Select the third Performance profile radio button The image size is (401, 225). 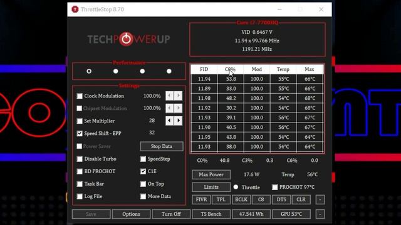(142, 71)
